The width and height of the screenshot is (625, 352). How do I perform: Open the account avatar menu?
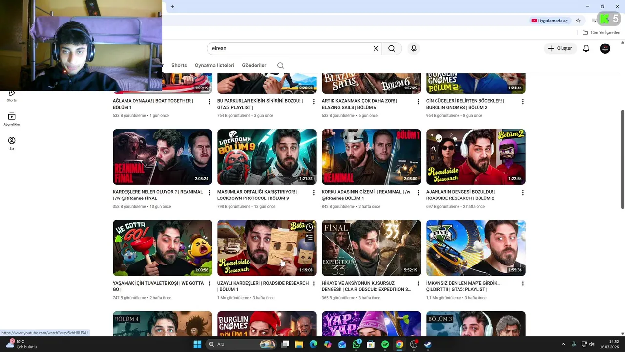pyautogui.click(x=605, y=48)
